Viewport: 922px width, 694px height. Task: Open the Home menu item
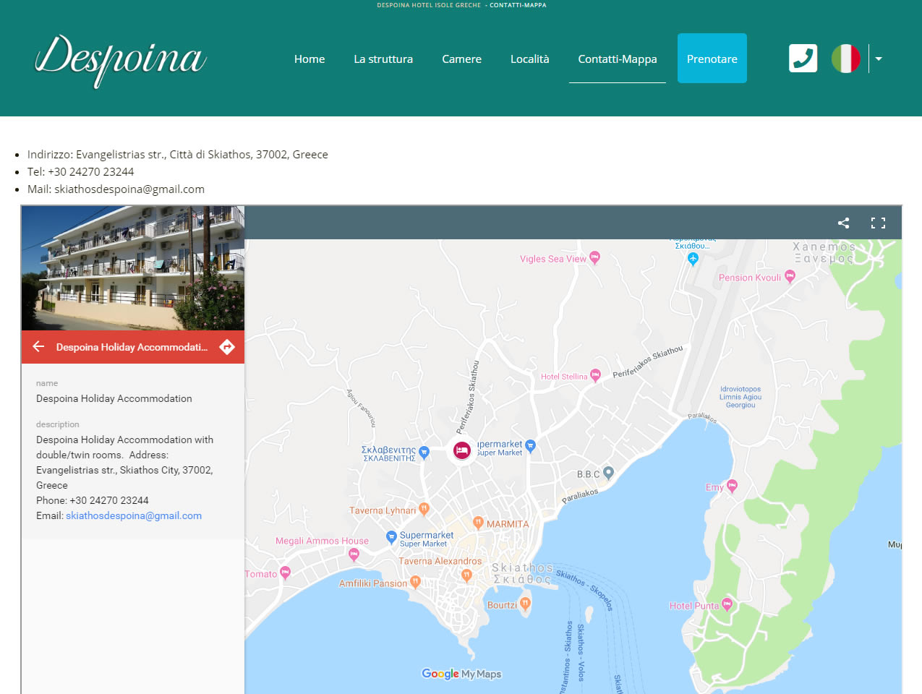point(310,59)
